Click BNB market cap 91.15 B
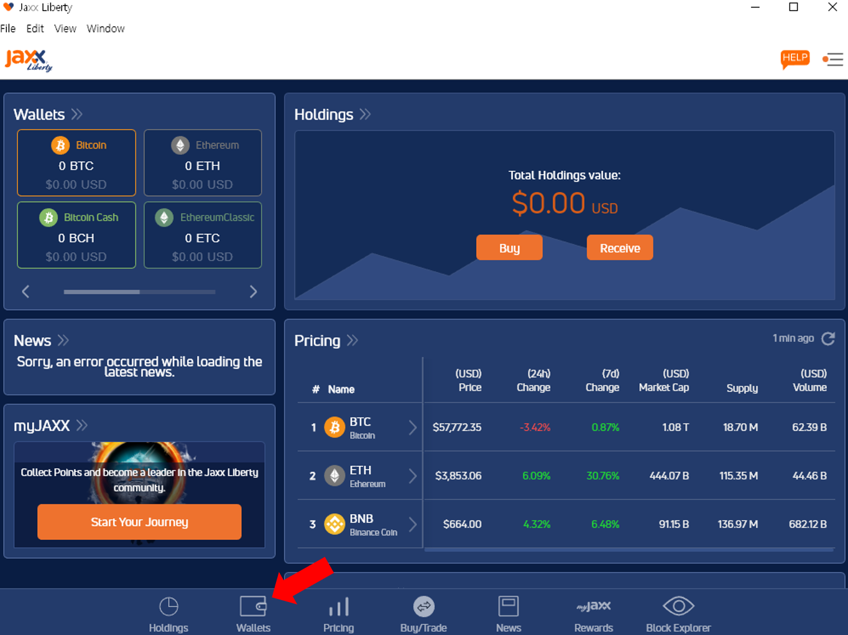Viewport: 848px width, 635px height. (x=674, y=524)
